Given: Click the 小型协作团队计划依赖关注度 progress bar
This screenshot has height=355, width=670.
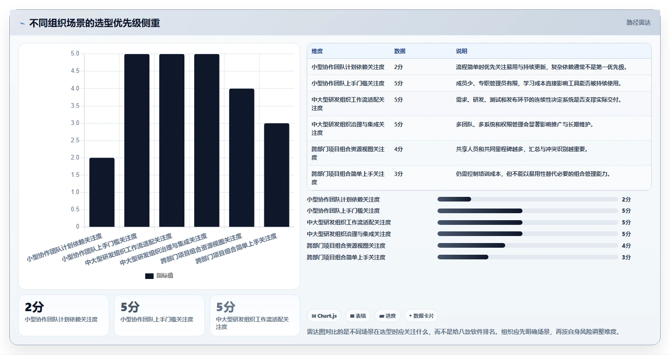Looking at the screenshot, I should pyautogui.click(x=528, y=199).
